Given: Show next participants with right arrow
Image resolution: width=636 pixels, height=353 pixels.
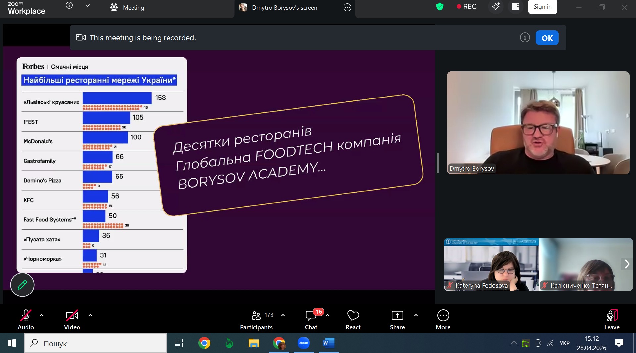Looking at the screenshot, I should [x=627, y=264].
